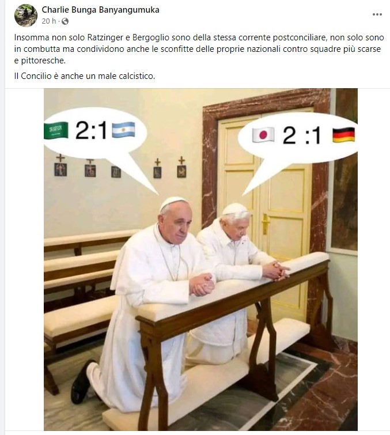Viewport: 390px width, 435px height.
Task: Open the post photo in viewer
Action: tap(200, 259)
